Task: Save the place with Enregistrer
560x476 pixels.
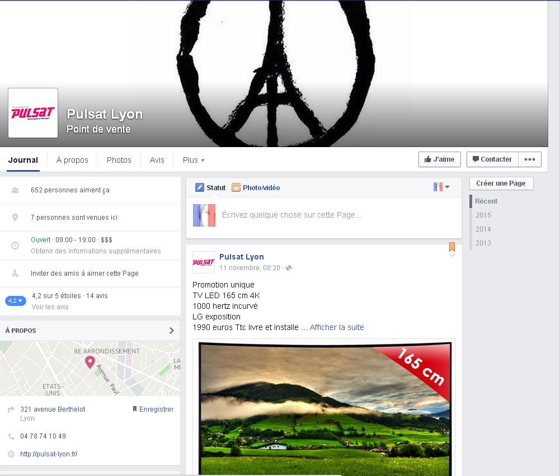Action: 153,409
